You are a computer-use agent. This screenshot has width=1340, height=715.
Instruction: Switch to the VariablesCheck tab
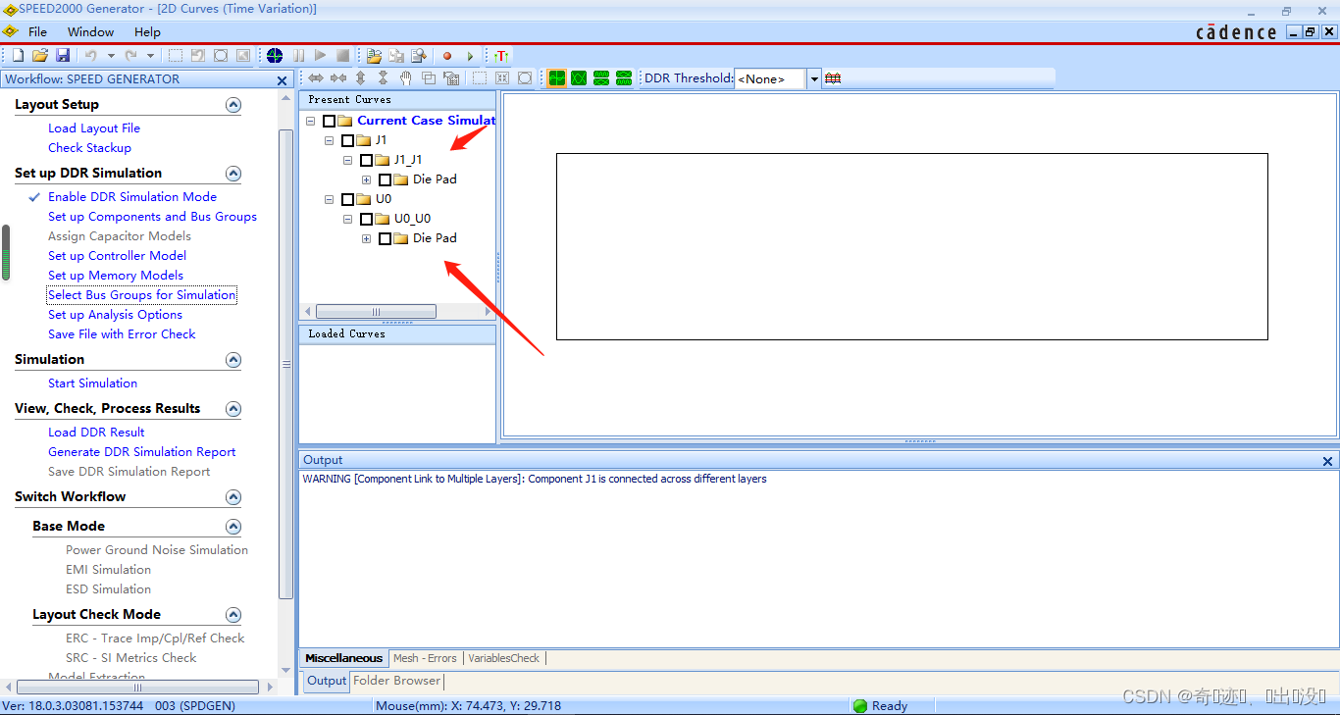pos(503,658)
